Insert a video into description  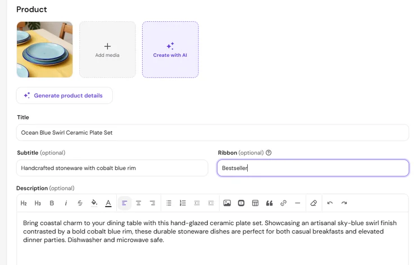pos(241,203)
